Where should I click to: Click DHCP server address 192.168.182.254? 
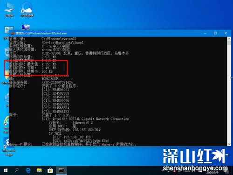[x=86, y=130]
